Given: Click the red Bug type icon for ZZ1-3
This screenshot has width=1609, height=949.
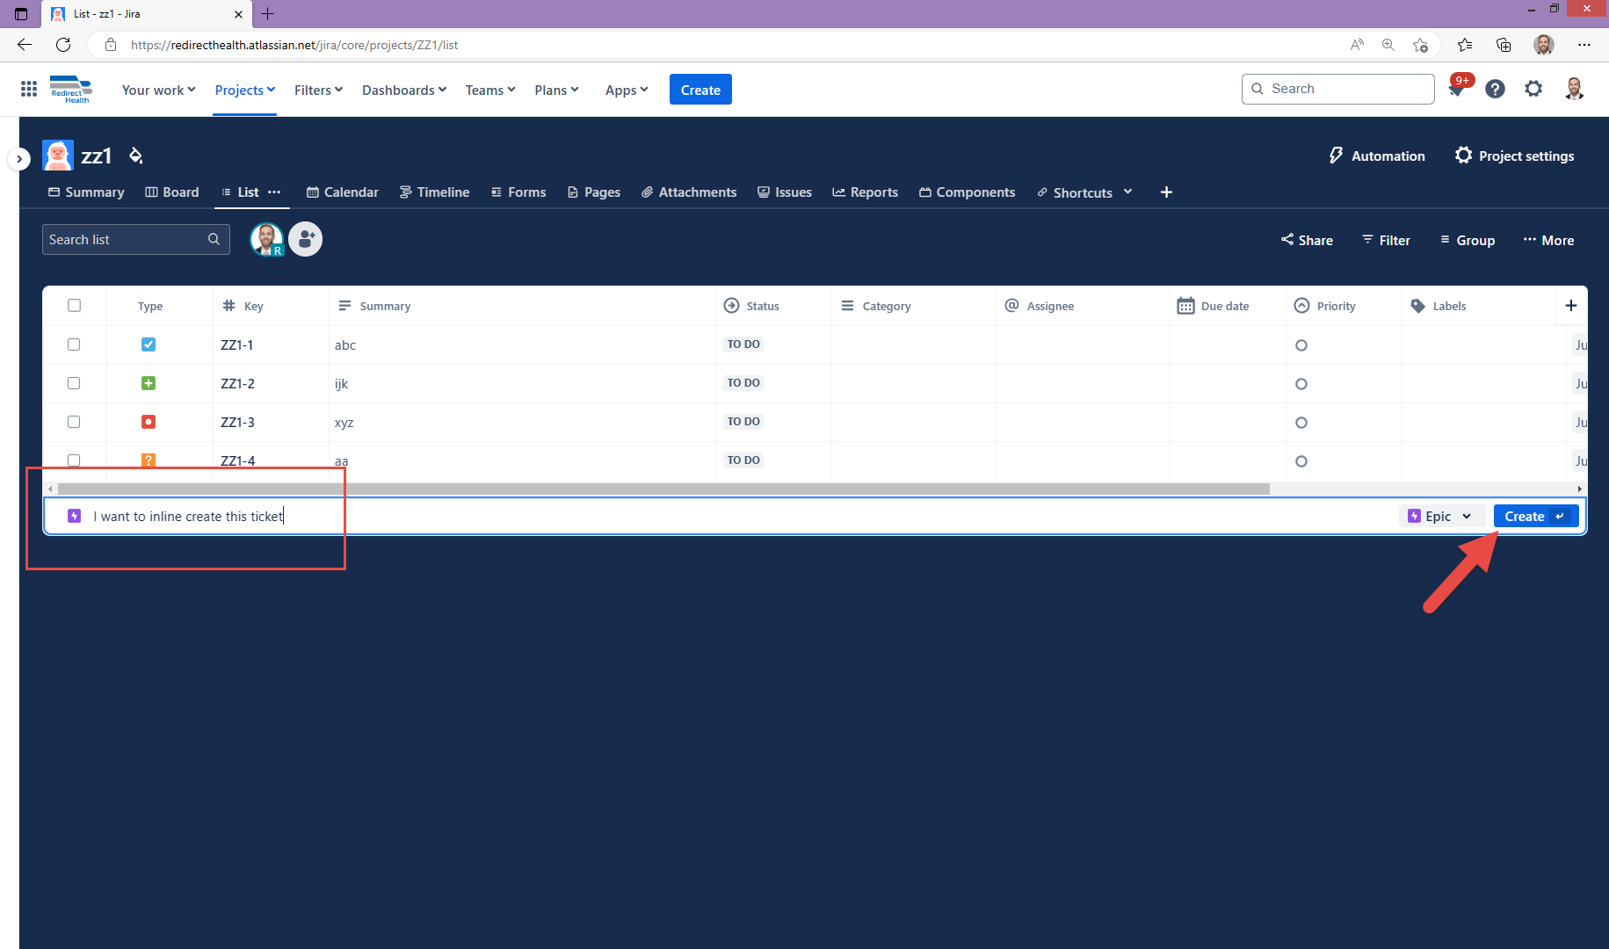Looking at the screenshot, I should pyautogui.click(x=149, y=422).
